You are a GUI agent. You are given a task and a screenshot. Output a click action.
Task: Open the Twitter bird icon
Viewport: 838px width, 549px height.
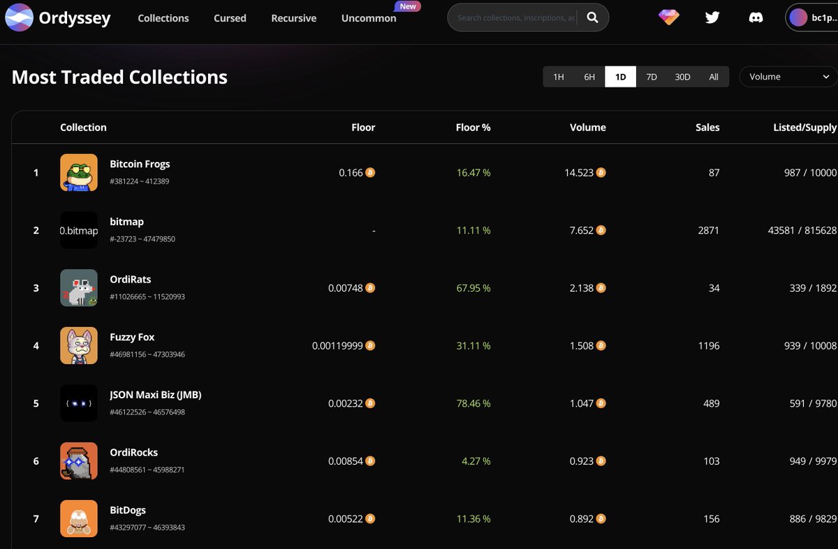pyautogui.click(x=712, y=18)
